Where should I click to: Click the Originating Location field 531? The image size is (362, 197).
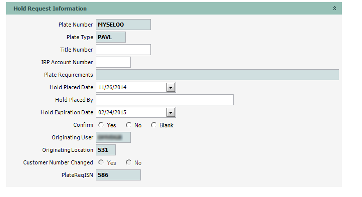[106, 150]
